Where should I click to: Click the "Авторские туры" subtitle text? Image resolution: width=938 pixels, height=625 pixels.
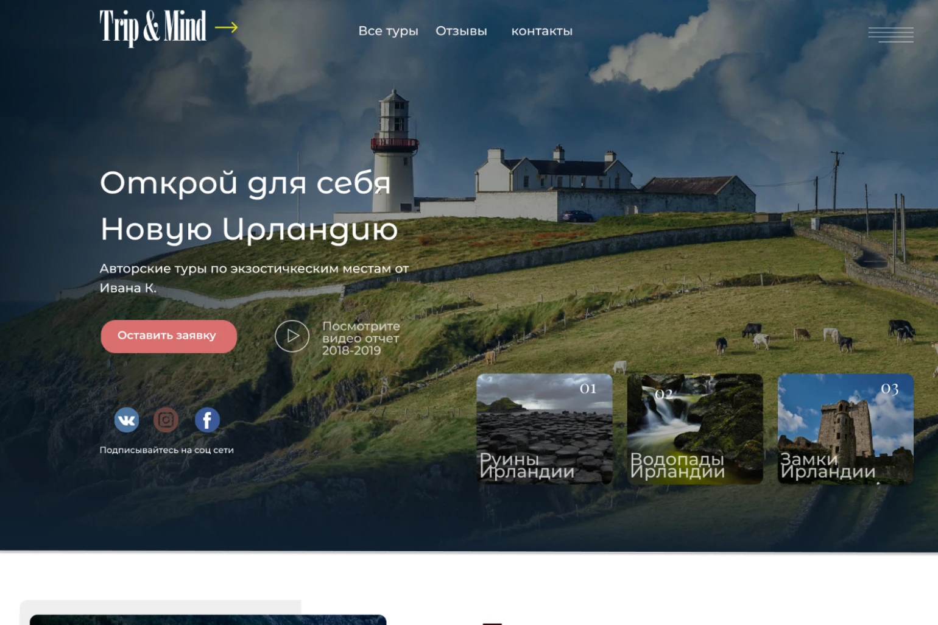click(254, 278)
